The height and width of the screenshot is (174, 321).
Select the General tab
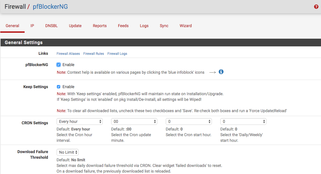pyautogui.click(x=12, y=26)
